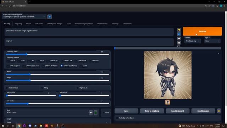Screen dimensions: 227x128
Task: Open the Dreambooth tab
Action: pos(102,23)
